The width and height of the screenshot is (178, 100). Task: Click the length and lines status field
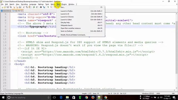point(90,93)
